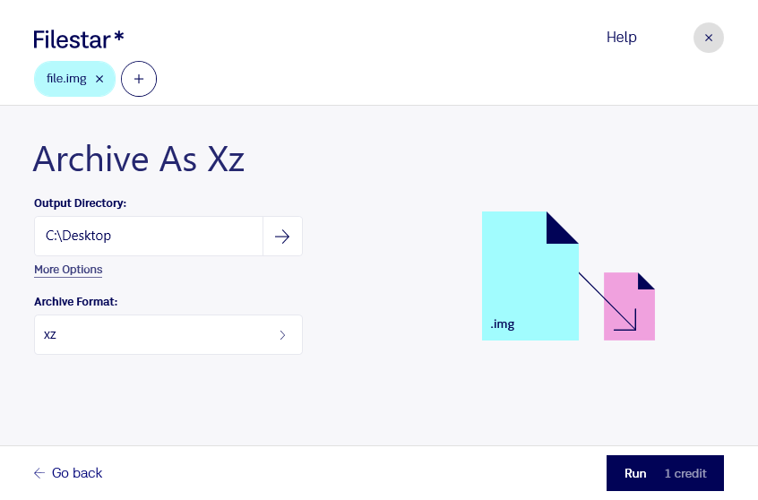The height and width of the screenshot is (500, 758).
Task: Expand format list via chevron arrow
Action: pos(283,335)
